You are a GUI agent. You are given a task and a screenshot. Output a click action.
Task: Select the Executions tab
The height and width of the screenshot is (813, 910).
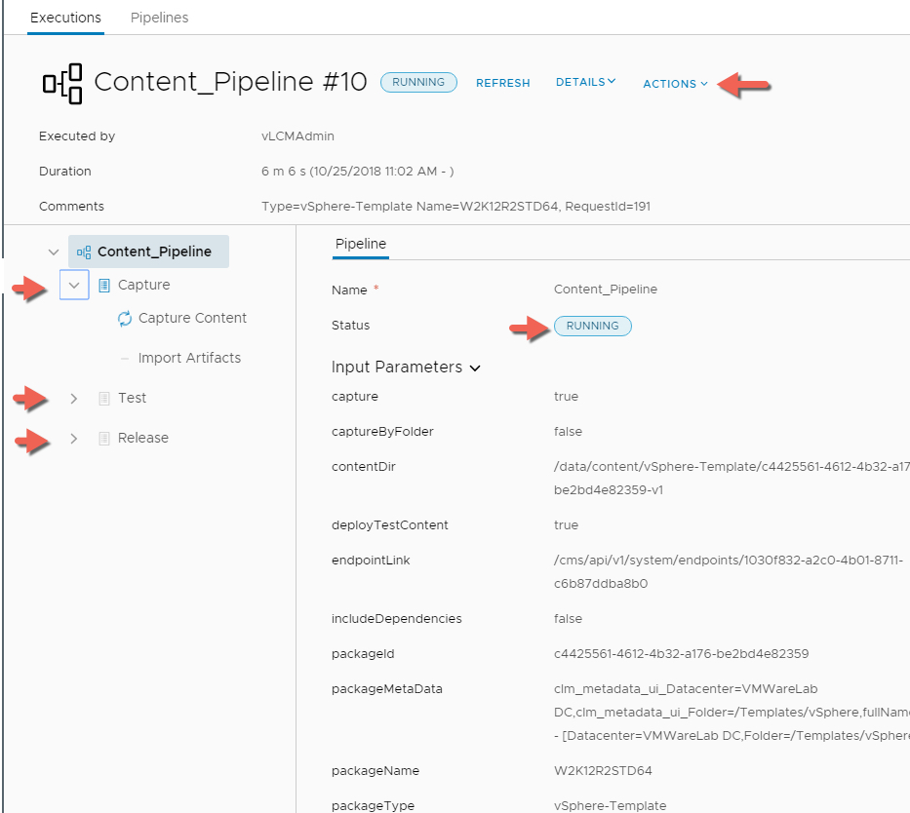coord(65,18)
